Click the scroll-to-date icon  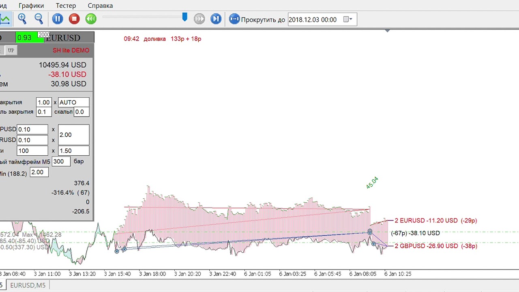pyautogui.click(x=234, y=19)
